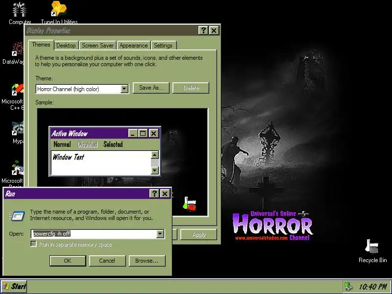Screen dimensions: 392x294
Task: Click the Open command input field
Action: point(94,234)
